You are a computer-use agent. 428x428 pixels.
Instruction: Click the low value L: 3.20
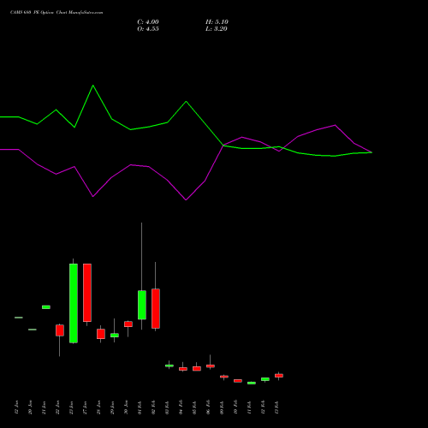point(217,29)
